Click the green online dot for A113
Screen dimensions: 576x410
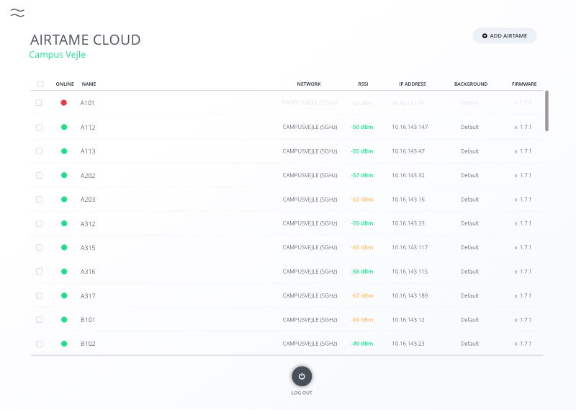point(64,151)
